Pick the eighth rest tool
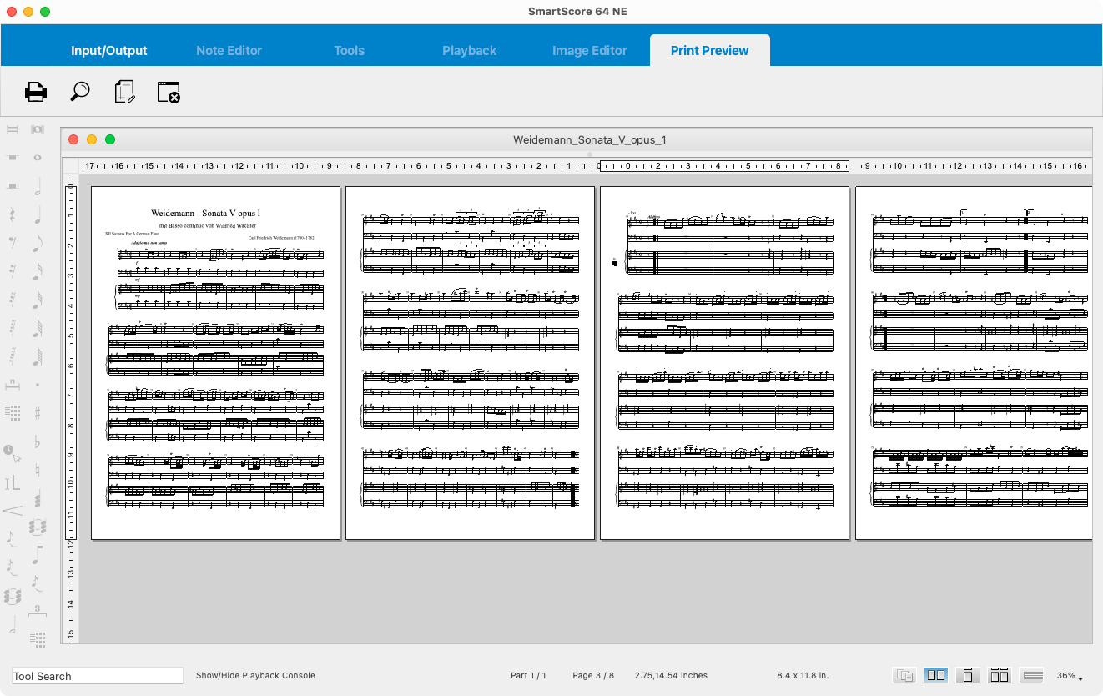Viewport: 1103px width, 696px height. [x=13, y=243]
